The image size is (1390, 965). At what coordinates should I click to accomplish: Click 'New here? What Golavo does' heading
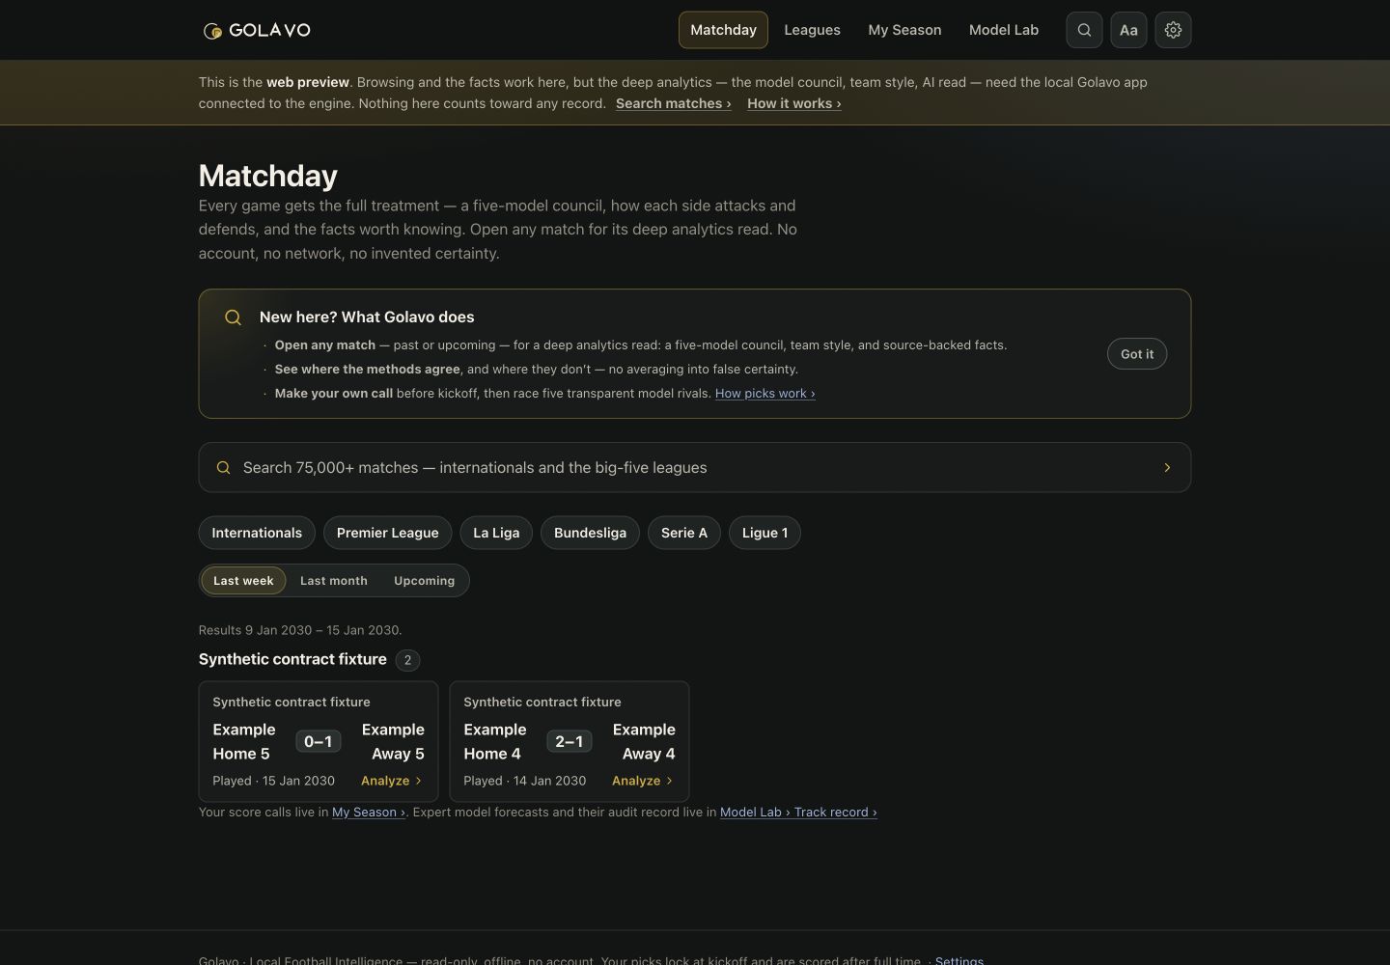click(x=367, y=317)
